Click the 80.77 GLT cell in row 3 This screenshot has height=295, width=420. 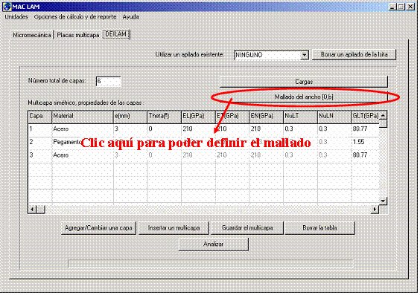366,155
